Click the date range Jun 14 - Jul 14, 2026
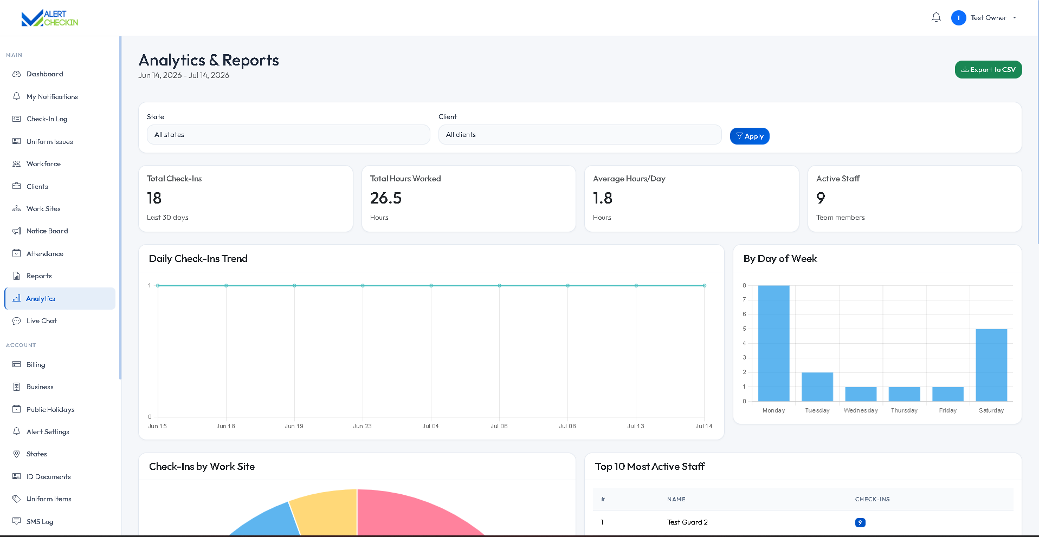This screenshot has width=1039, height=537. point(184,75)
